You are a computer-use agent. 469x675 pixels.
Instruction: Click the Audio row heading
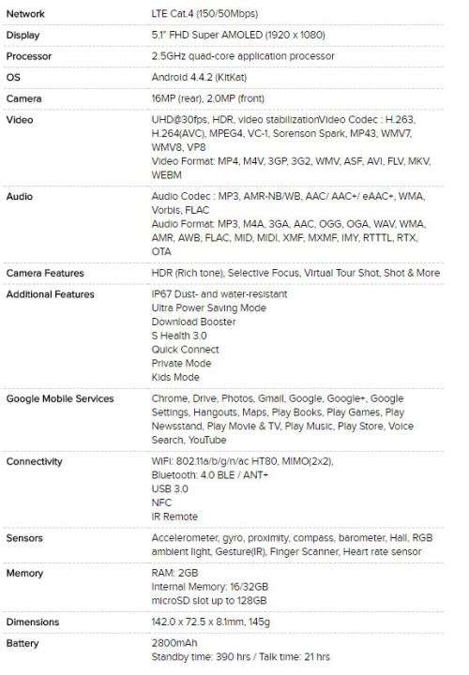[x=20, y=196]
